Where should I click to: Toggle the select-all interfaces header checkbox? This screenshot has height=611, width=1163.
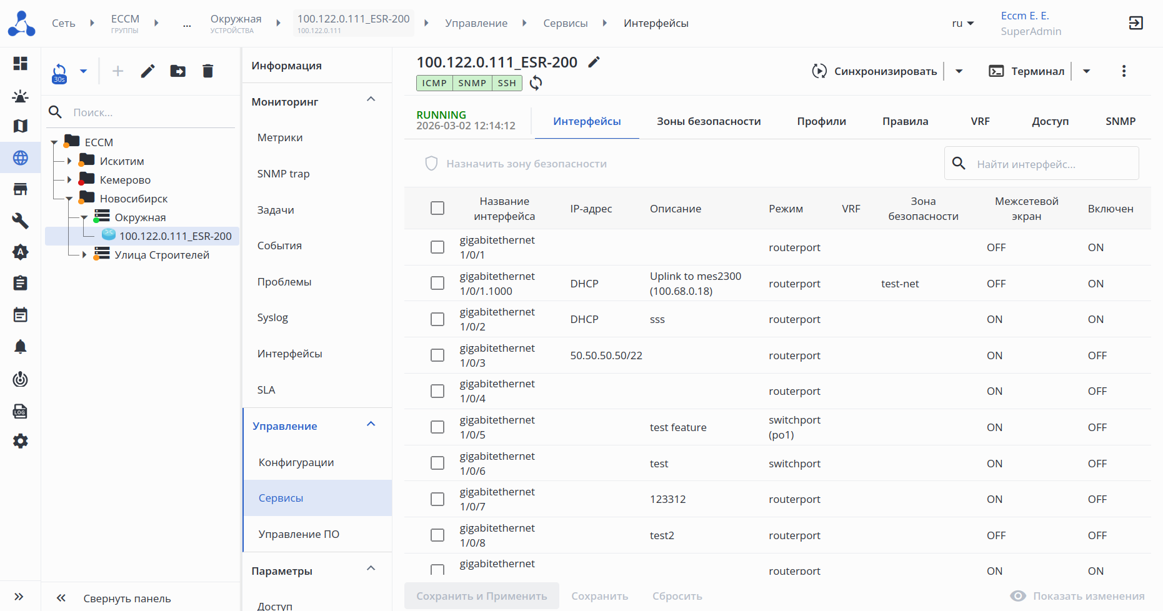437,208
